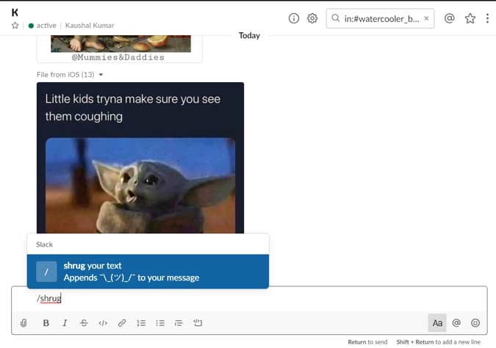Apply blockquote formatting
This screenshot has width=496, height=348.
click(x=179, y=323)
